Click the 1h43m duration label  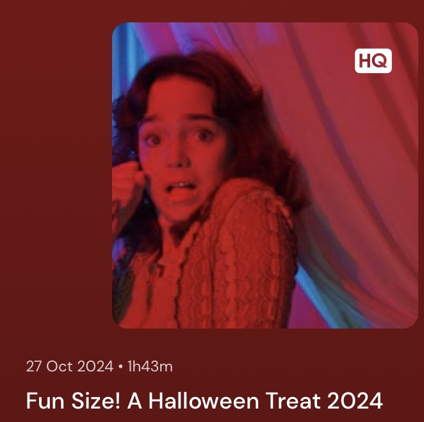[x=150, y=366]
